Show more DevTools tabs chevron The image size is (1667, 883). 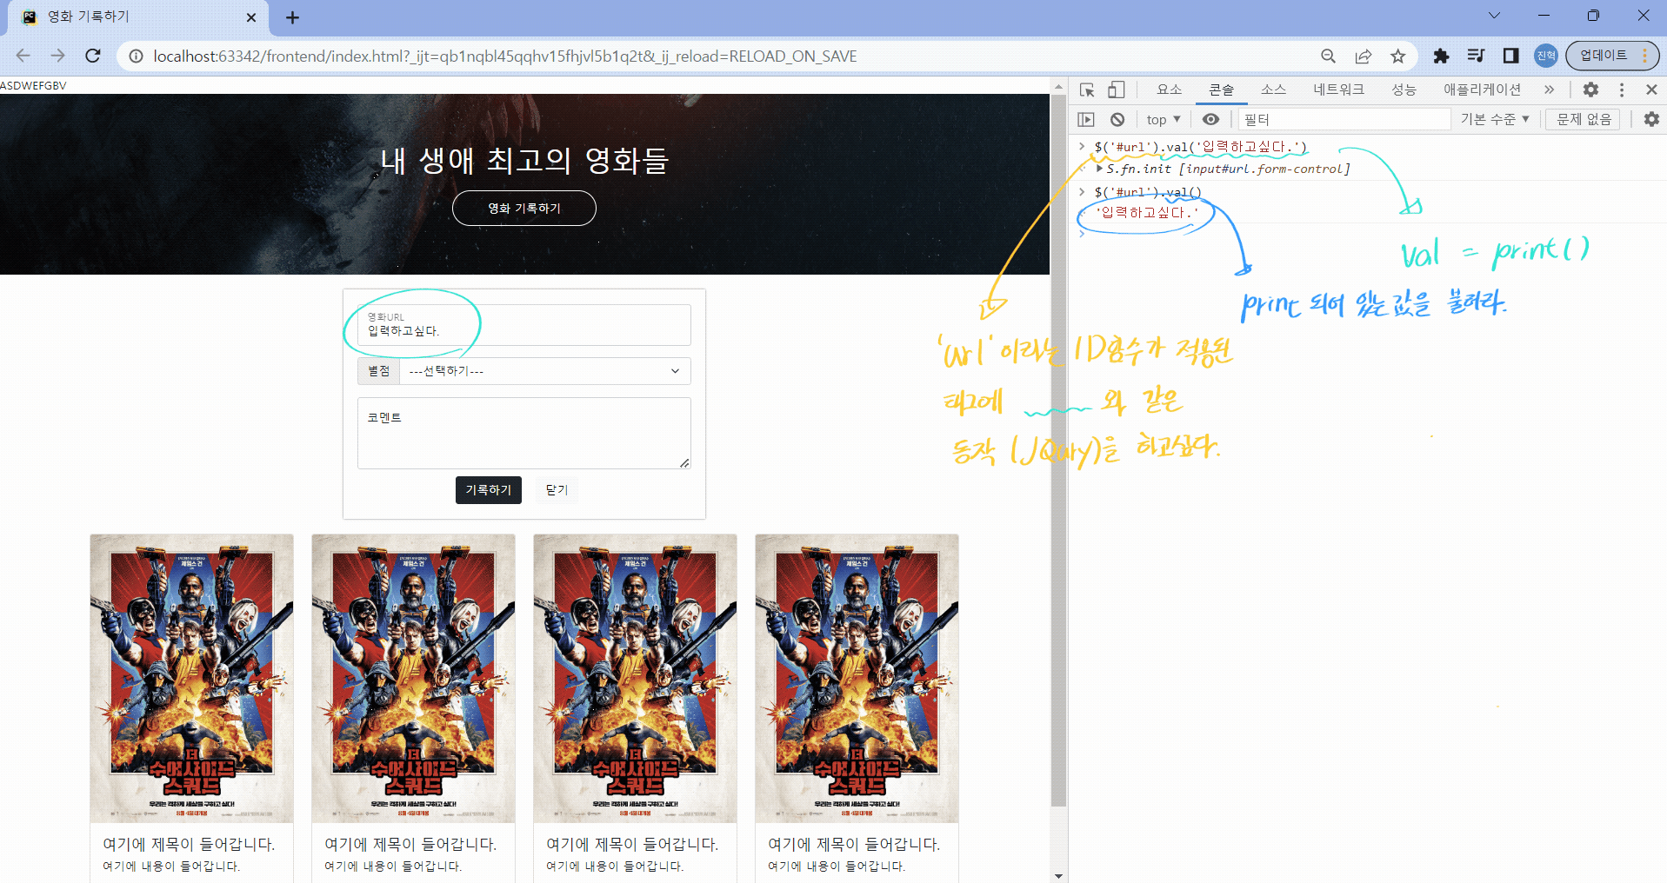pyautogui.click(x=1549, y=90)
